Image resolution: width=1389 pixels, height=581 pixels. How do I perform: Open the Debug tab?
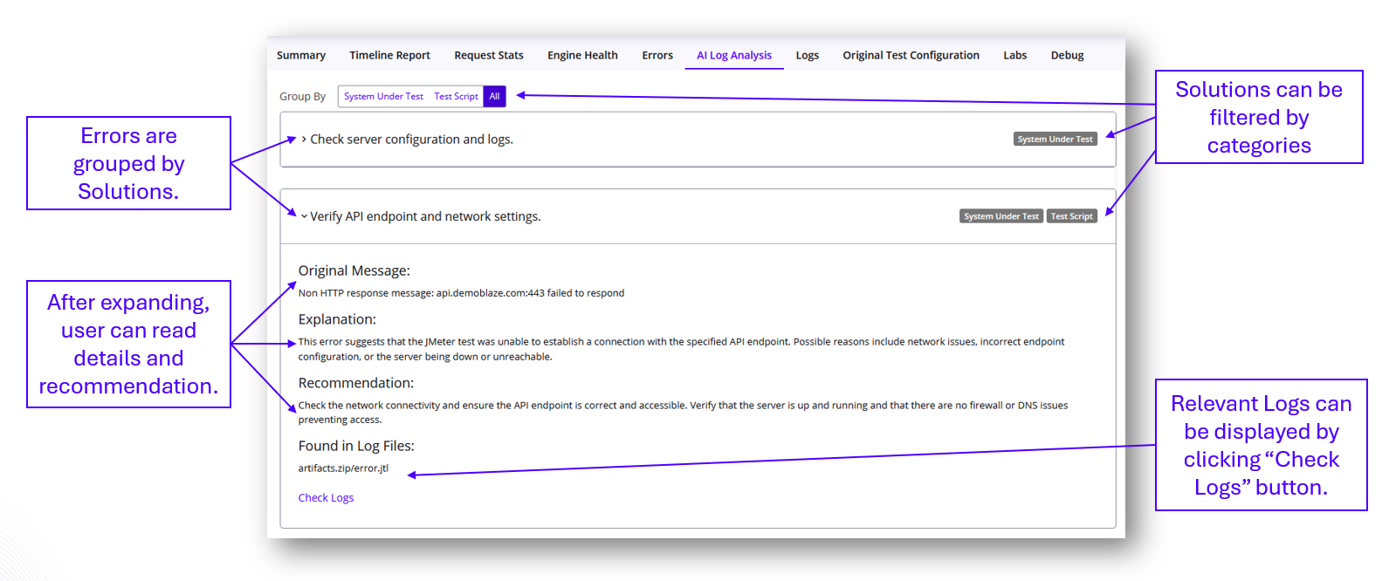pyautogui.click(x=1067, y=55)
